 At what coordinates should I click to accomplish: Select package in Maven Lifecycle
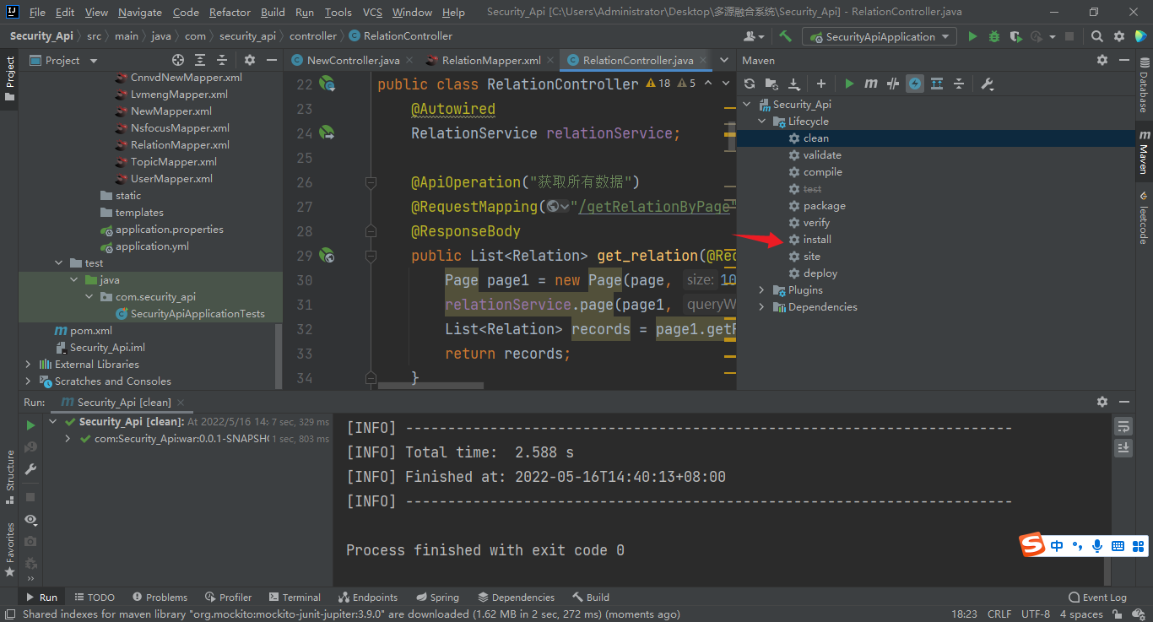[x=824, y=206]
